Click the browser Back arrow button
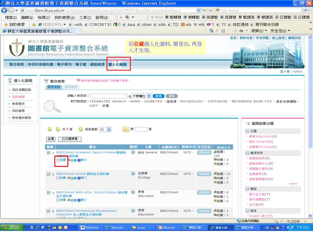This screenshot has width=313, height=234. coord(4,10)
